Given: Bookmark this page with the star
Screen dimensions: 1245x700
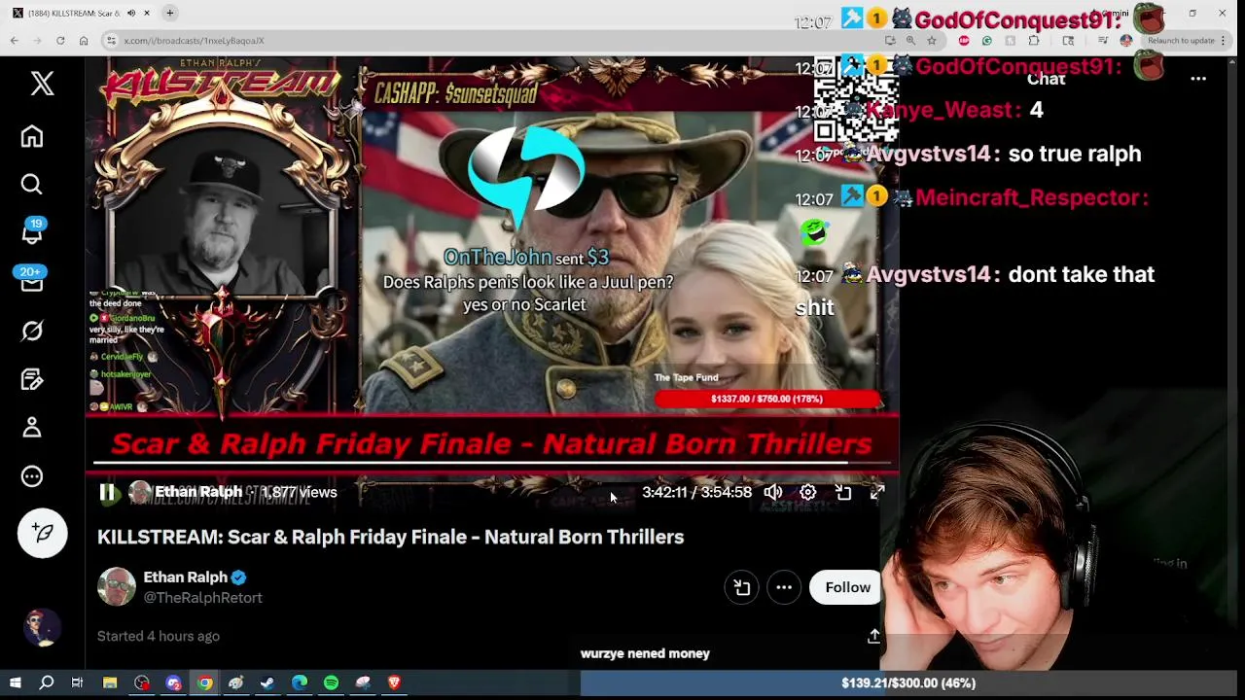Looking at the screenshot, I should pyautogui.click(x=932, y=41).
